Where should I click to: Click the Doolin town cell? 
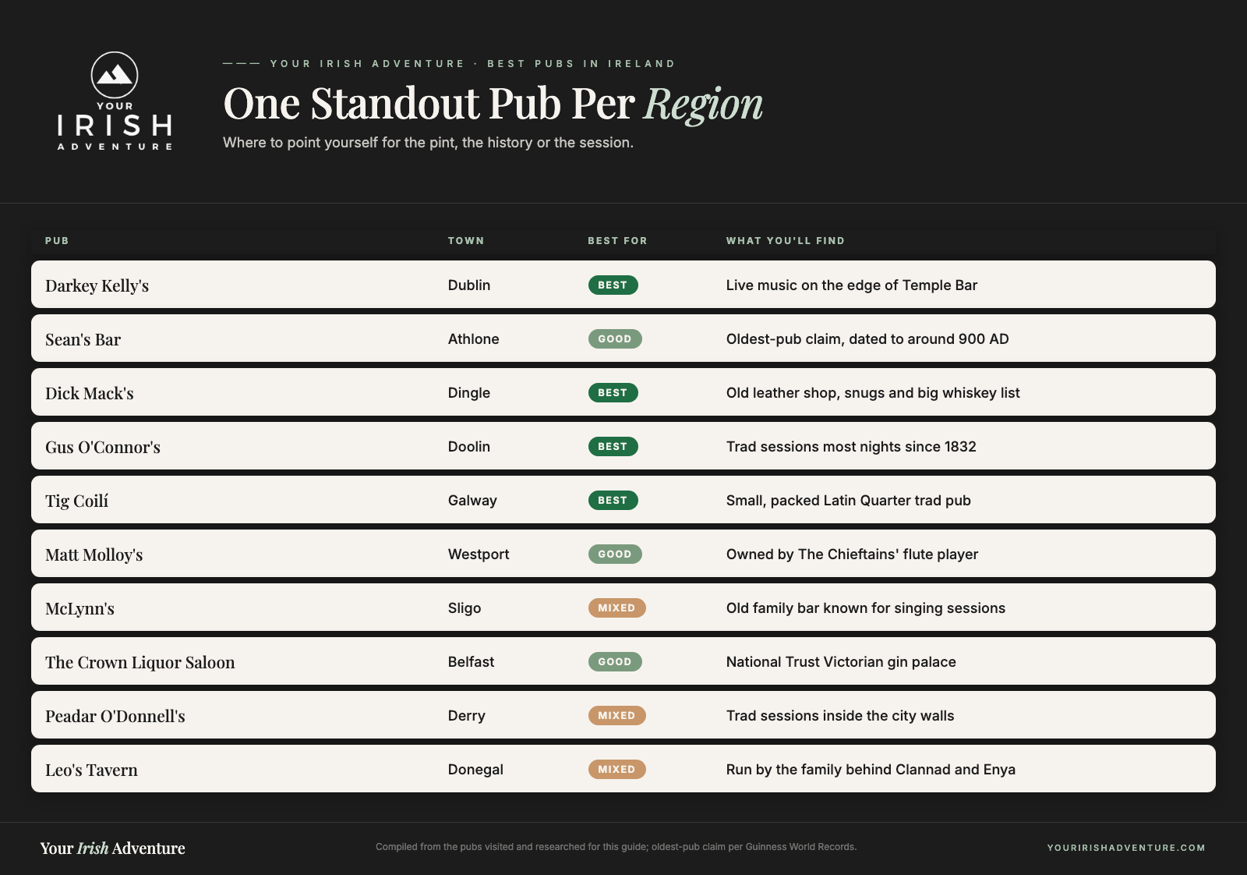click(469, 447)
